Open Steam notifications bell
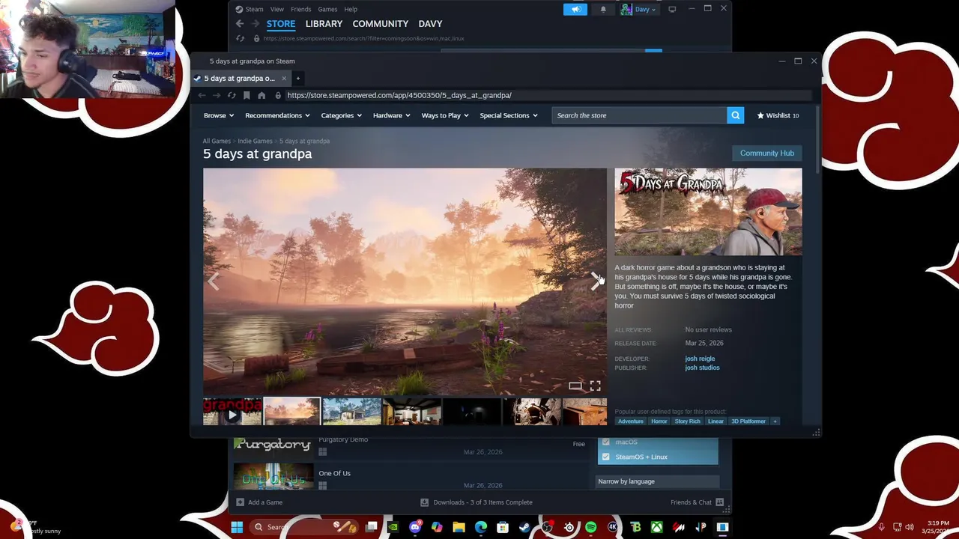The image size is (959, 539). click(603, 9)
